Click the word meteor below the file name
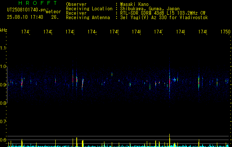 (53, 12)
